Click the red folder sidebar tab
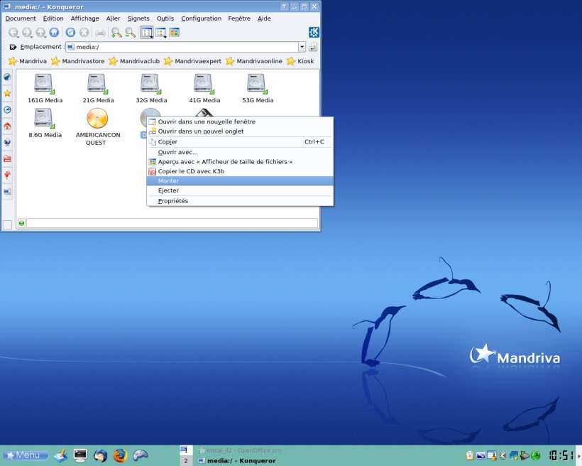Image resolution: width=582 pixels, height=466 pixels. pos(7,158)
